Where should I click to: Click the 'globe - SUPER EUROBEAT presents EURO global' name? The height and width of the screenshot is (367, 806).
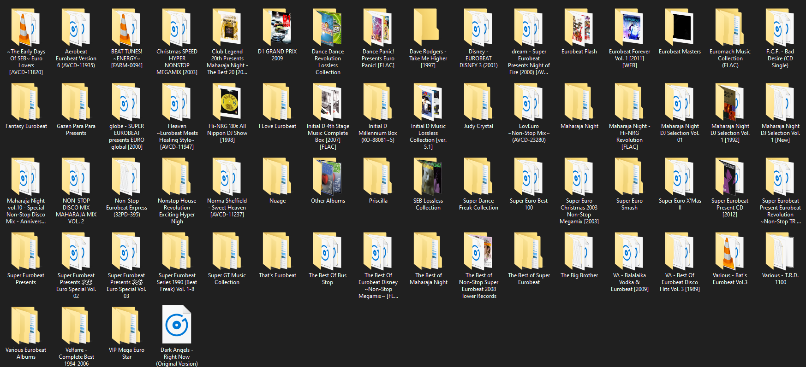tap(126, 137)
